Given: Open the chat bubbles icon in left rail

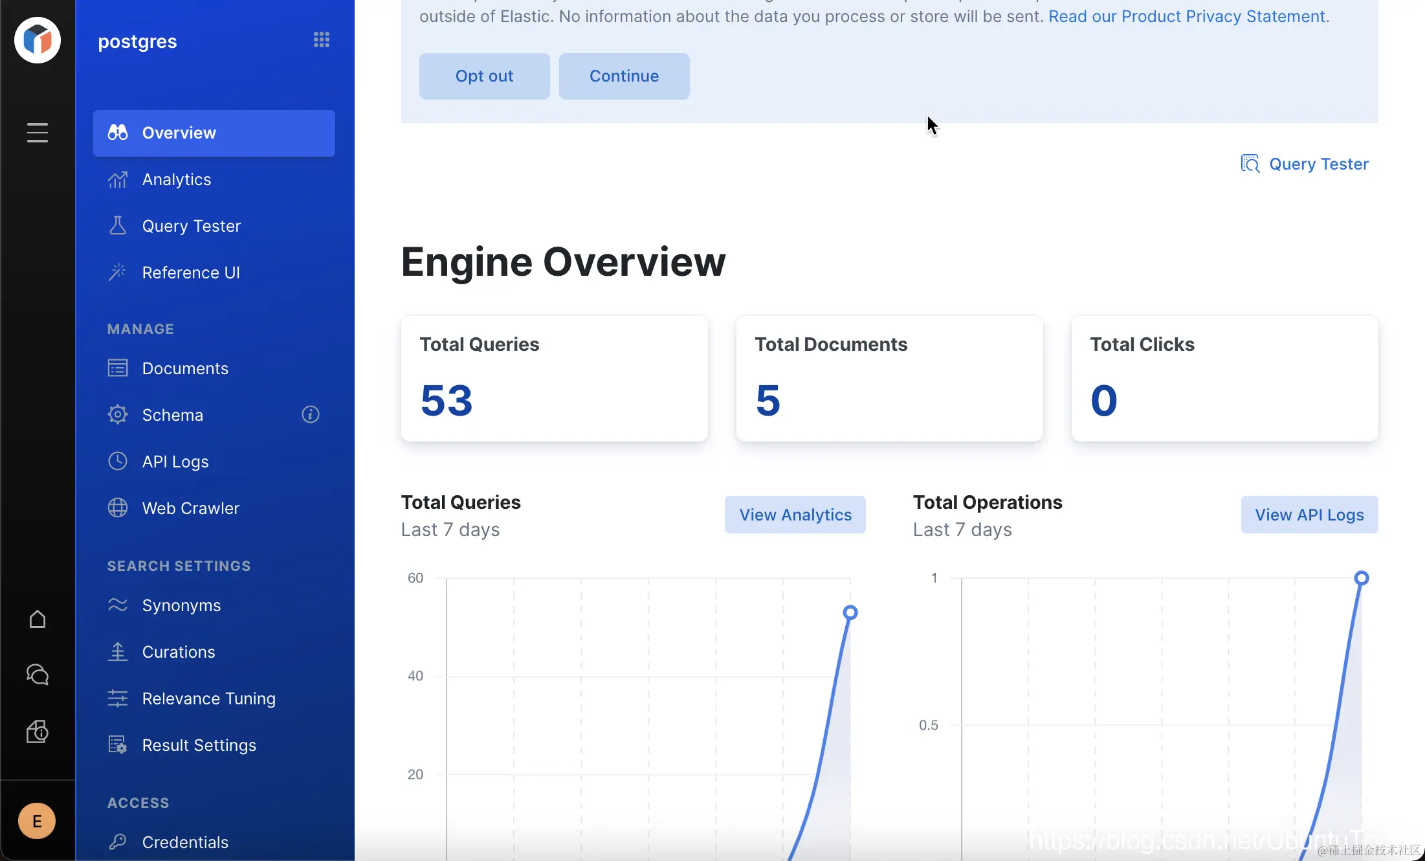Looking at the screenshot, I should [x=38, y=675].
